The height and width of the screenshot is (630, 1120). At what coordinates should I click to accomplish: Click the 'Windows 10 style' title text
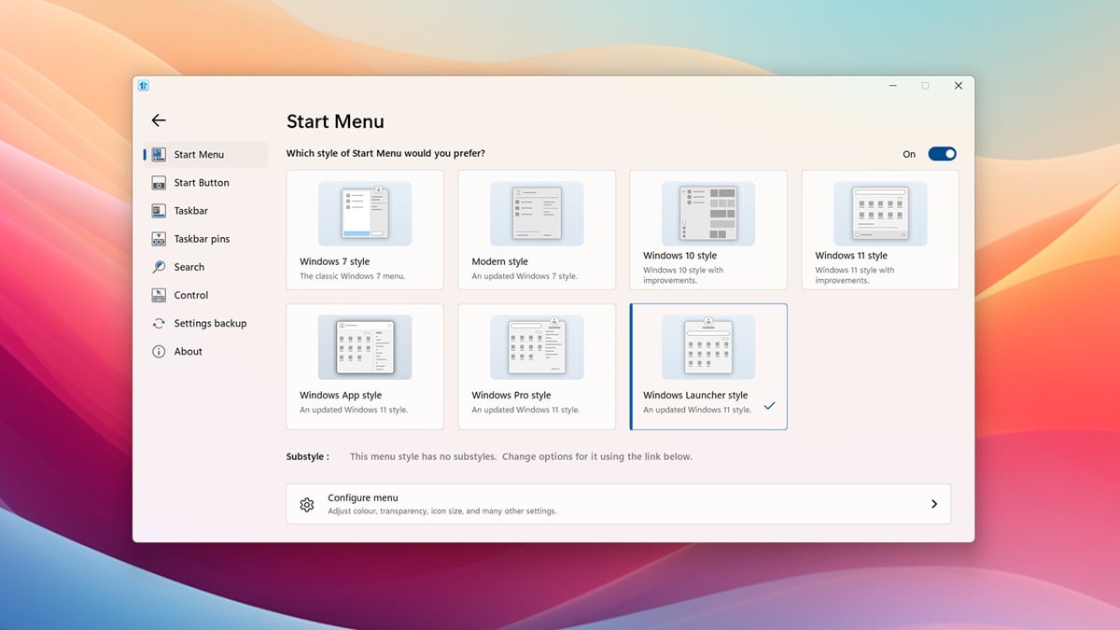[680, 256]
